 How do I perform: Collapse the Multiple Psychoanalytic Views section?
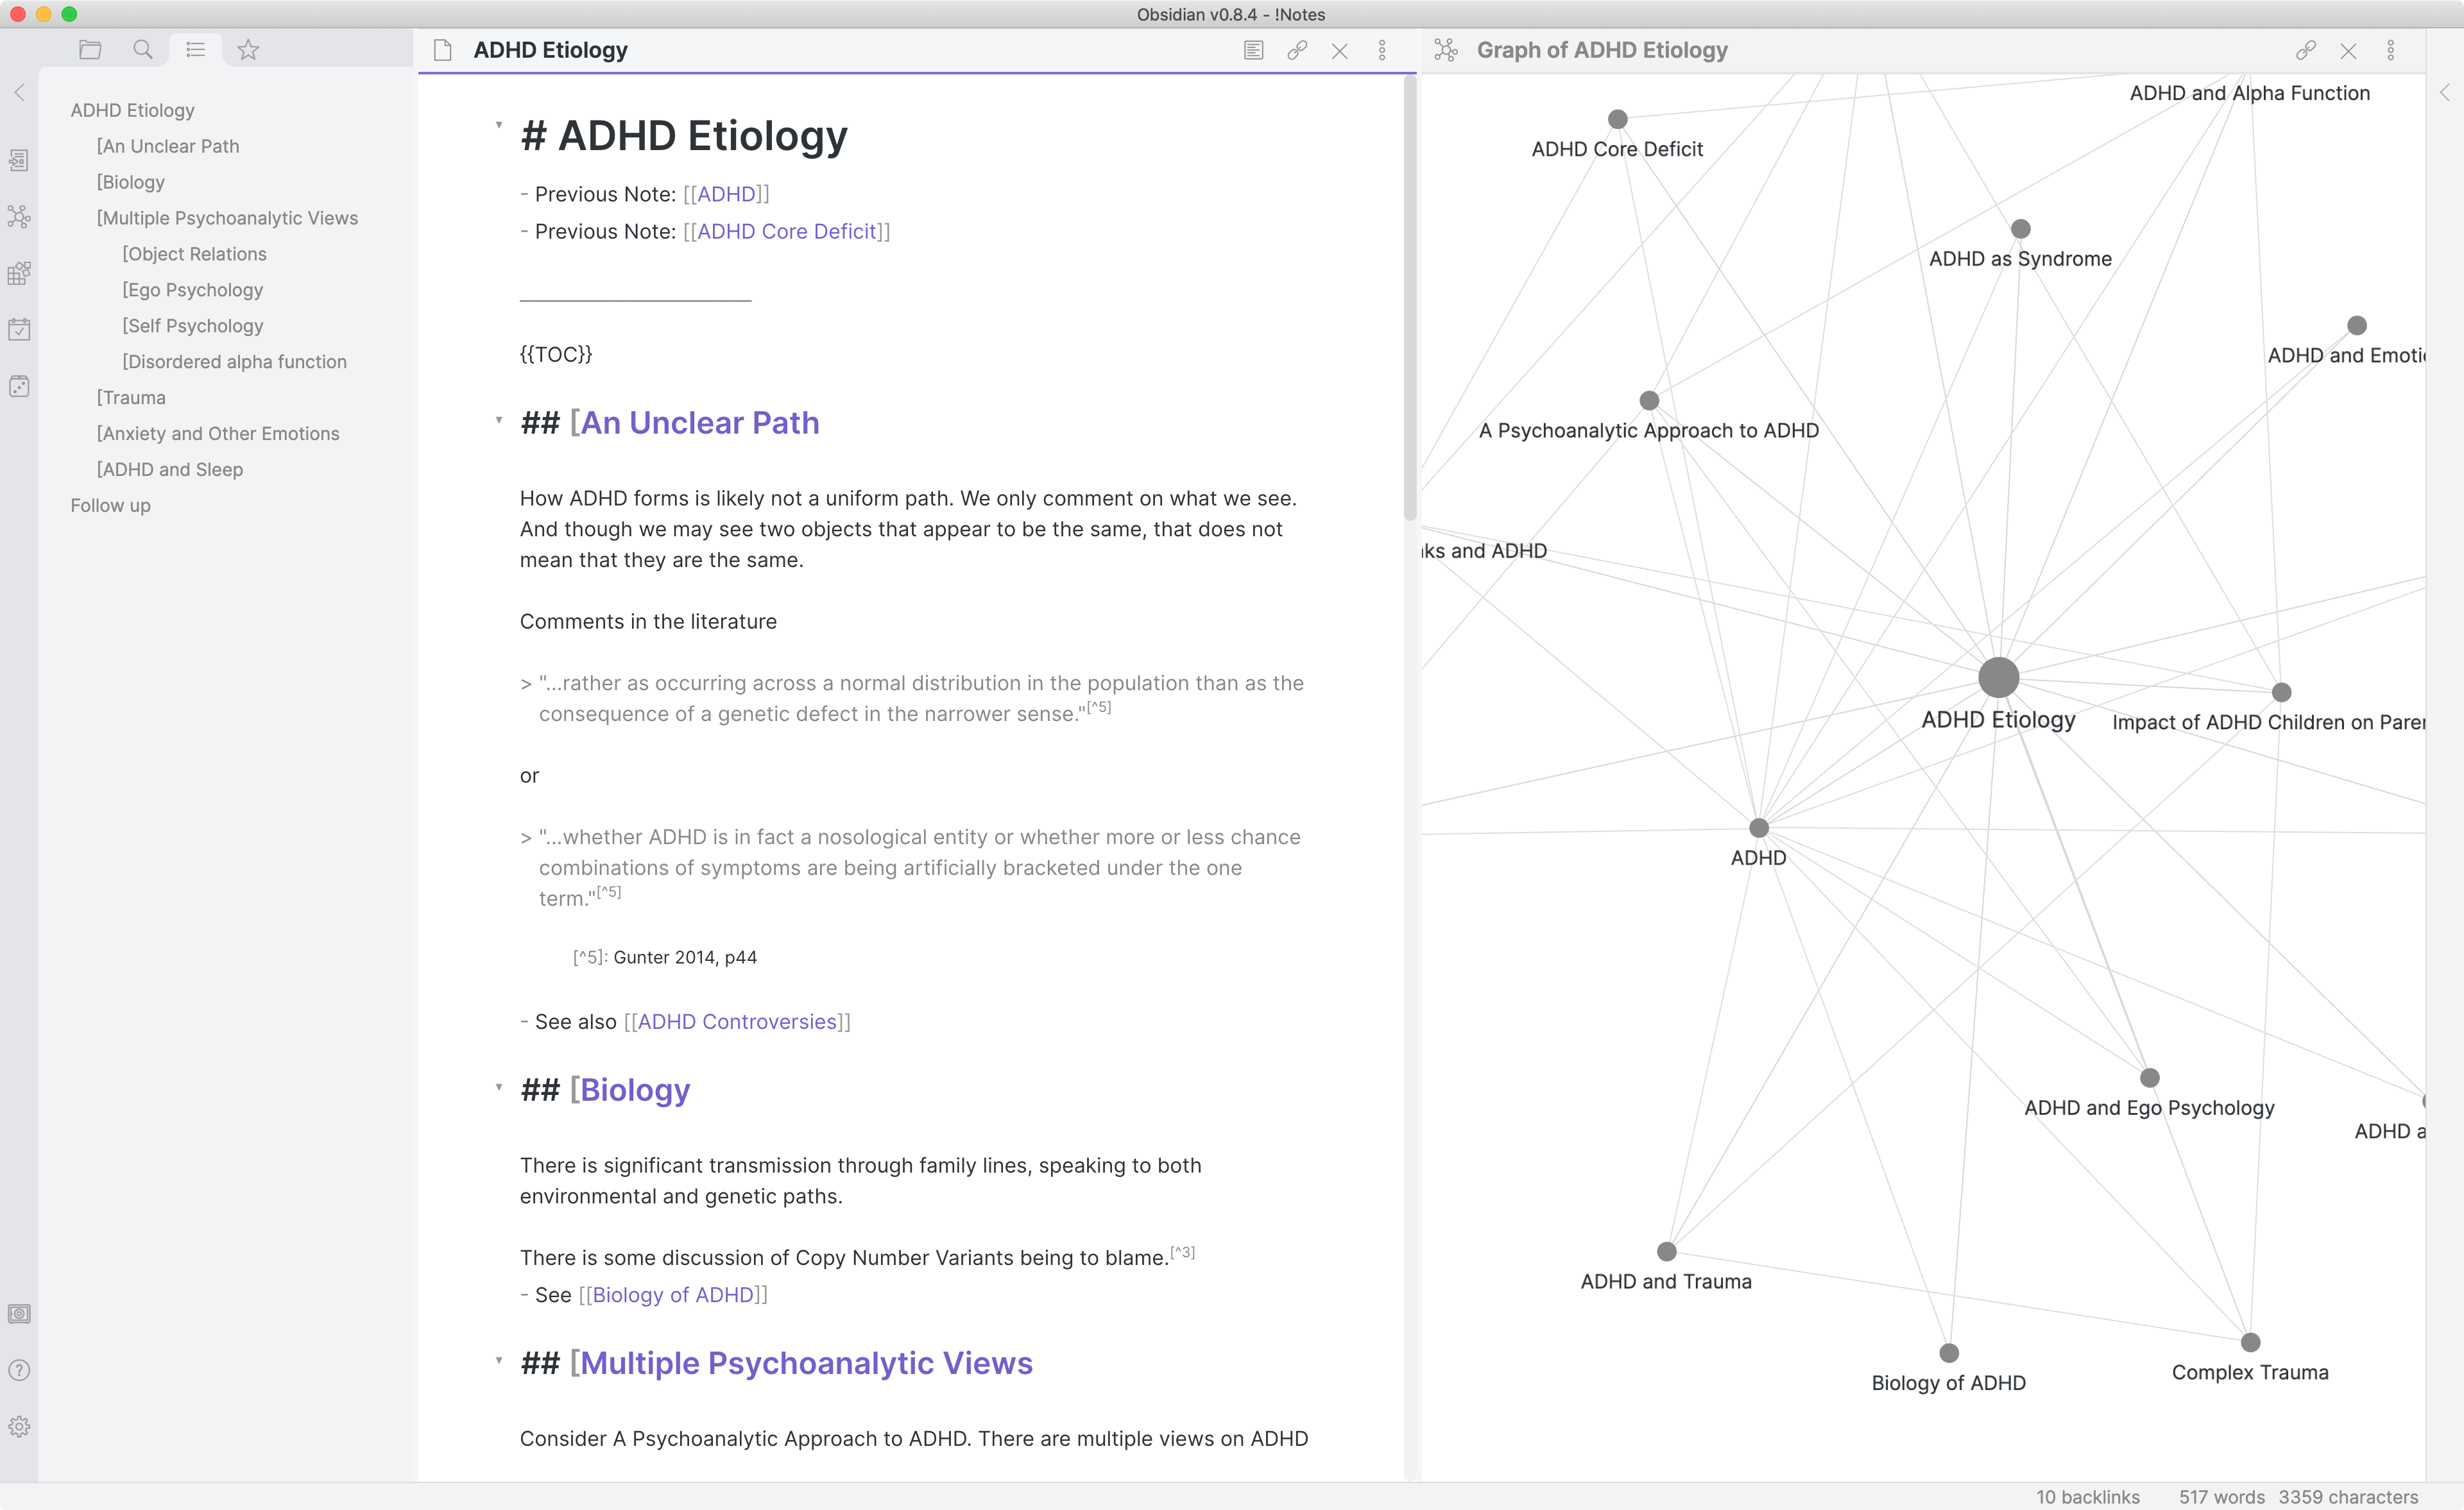[x=499, y=1360]
